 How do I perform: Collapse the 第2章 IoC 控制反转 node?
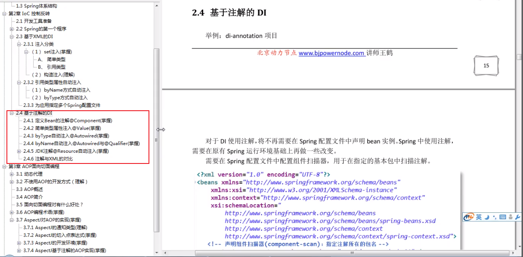[4, 14]
